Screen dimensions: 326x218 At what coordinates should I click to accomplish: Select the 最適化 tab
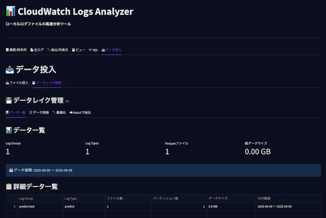pyautogui.click(x=59, y=112)
